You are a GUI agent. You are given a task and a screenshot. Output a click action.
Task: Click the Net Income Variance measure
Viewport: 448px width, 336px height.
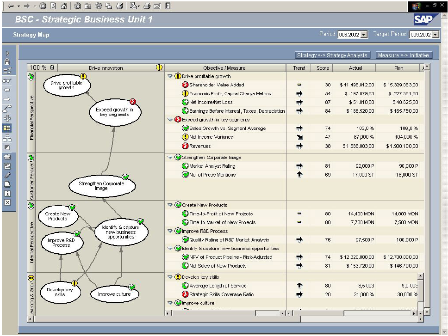point(211,137)
